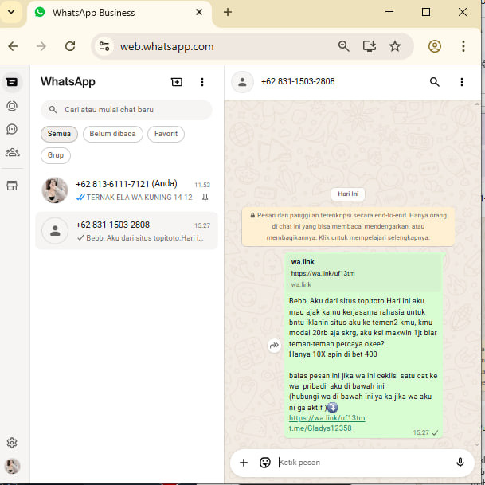Open Chrome three-dot menu
485x485 pixels.
463,46
